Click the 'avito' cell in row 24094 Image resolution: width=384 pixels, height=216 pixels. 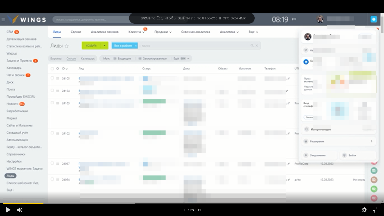click(x=297, y=180)
